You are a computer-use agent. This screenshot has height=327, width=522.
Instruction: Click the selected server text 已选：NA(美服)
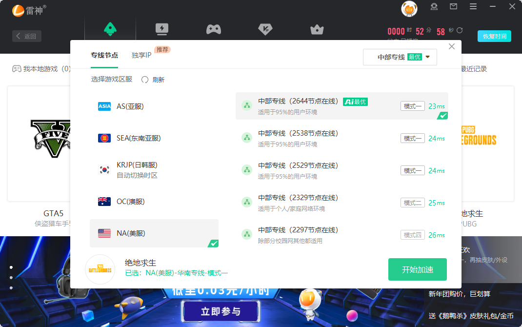click(x=176, y=273)
